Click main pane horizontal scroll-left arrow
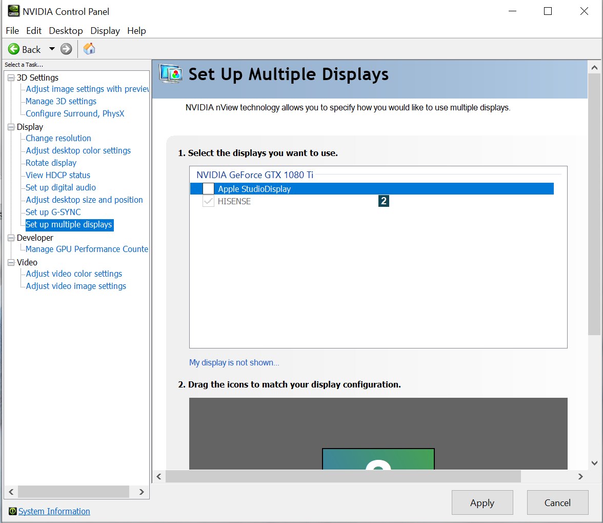603x523 pixels. tap(159, 476)
